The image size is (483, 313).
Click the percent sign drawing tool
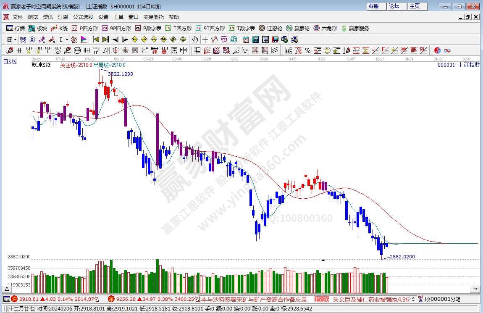pyautogui.click(x=307, y=50)
